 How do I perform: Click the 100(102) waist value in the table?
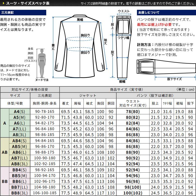[133, 193]
